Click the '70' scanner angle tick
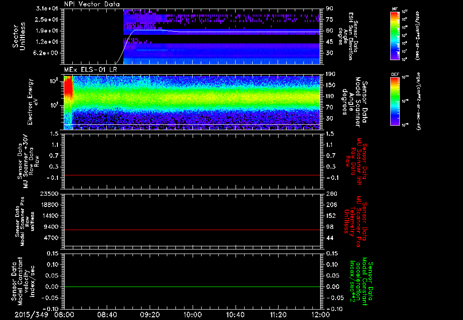This screenshot has width=463, height=320. click(330, 108)
